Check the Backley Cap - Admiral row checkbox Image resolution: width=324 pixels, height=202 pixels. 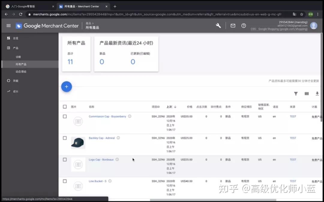tap(64, 138)
